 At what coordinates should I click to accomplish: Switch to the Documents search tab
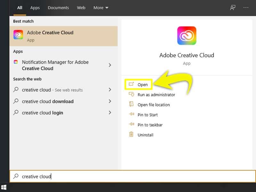[x=58, y=8]
